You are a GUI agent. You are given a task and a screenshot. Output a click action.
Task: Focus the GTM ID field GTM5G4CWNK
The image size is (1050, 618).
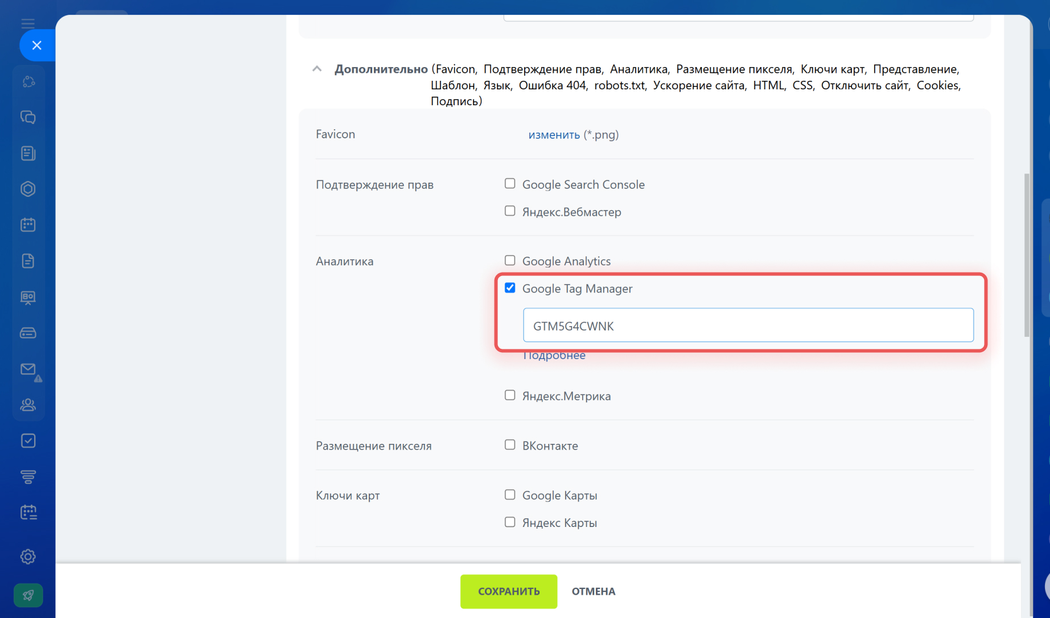[x=748, y=326]
